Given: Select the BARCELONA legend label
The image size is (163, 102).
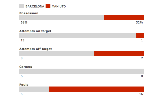Looking at the screenshot, I should point(35,6).
